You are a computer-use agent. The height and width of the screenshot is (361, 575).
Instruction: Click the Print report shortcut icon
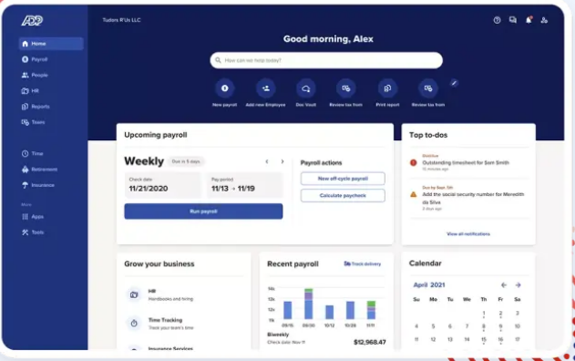click(387, 88)
